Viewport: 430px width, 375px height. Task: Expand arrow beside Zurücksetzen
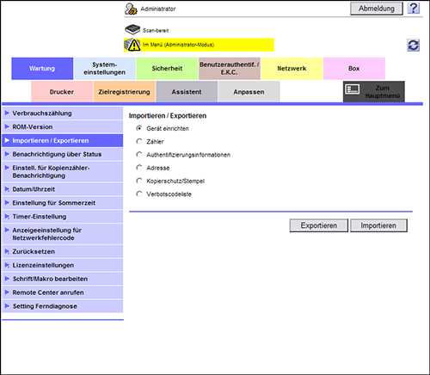click(7, 251)
